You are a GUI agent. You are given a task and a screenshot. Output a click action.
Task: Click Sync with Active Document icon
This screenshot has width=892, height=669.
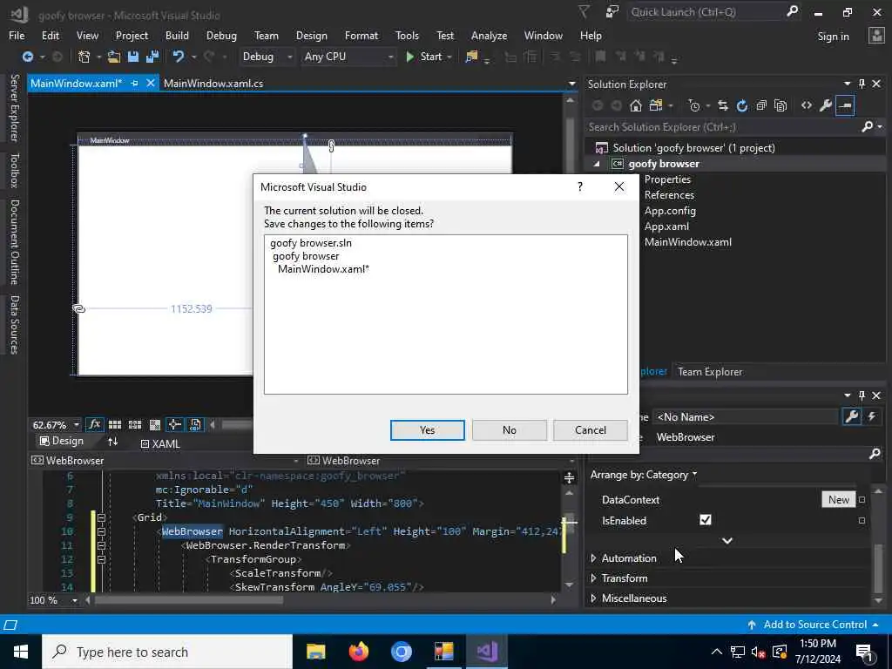point(722,105)
